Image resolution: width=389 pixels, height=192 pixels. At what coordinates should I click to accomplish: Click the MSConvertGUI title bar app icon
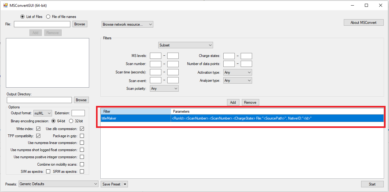tap(5, 5)
